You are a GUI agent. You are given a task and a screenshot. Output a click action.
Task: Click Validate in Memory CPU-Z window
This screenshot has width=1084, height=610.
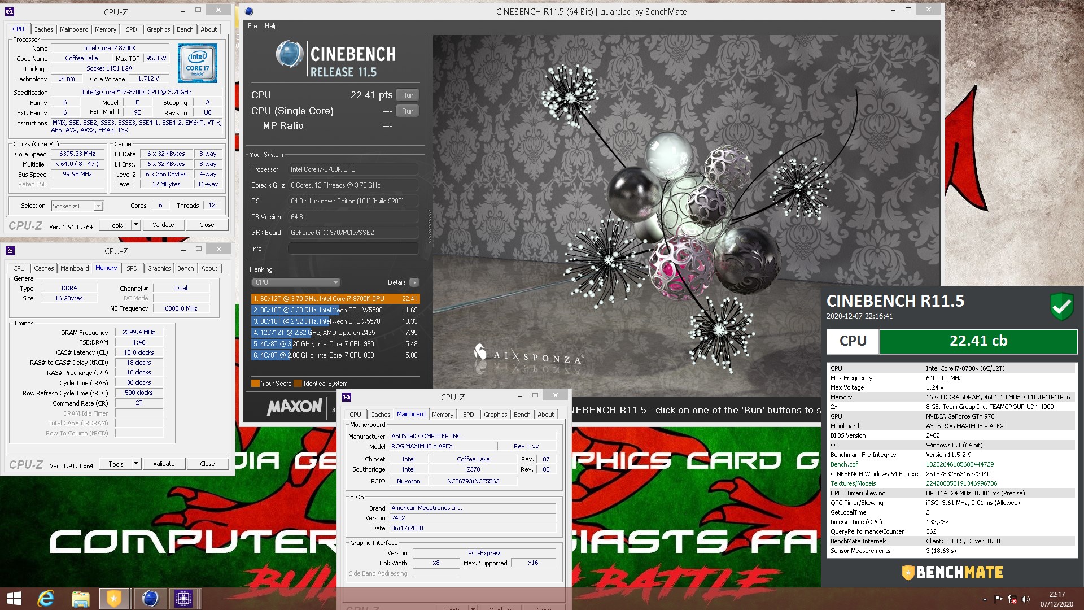tap(164, 464)
